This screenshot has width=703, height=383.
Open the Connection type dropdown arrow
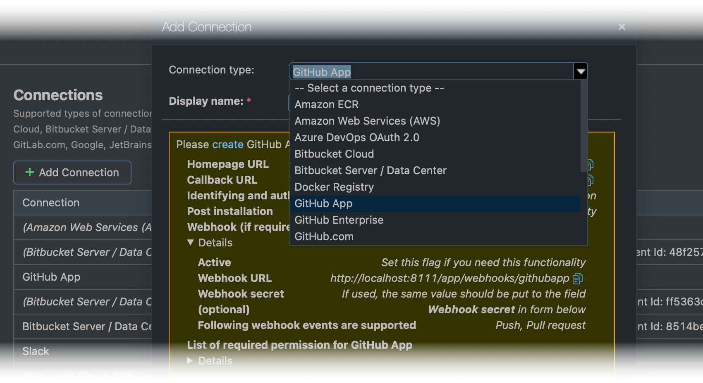581,71
